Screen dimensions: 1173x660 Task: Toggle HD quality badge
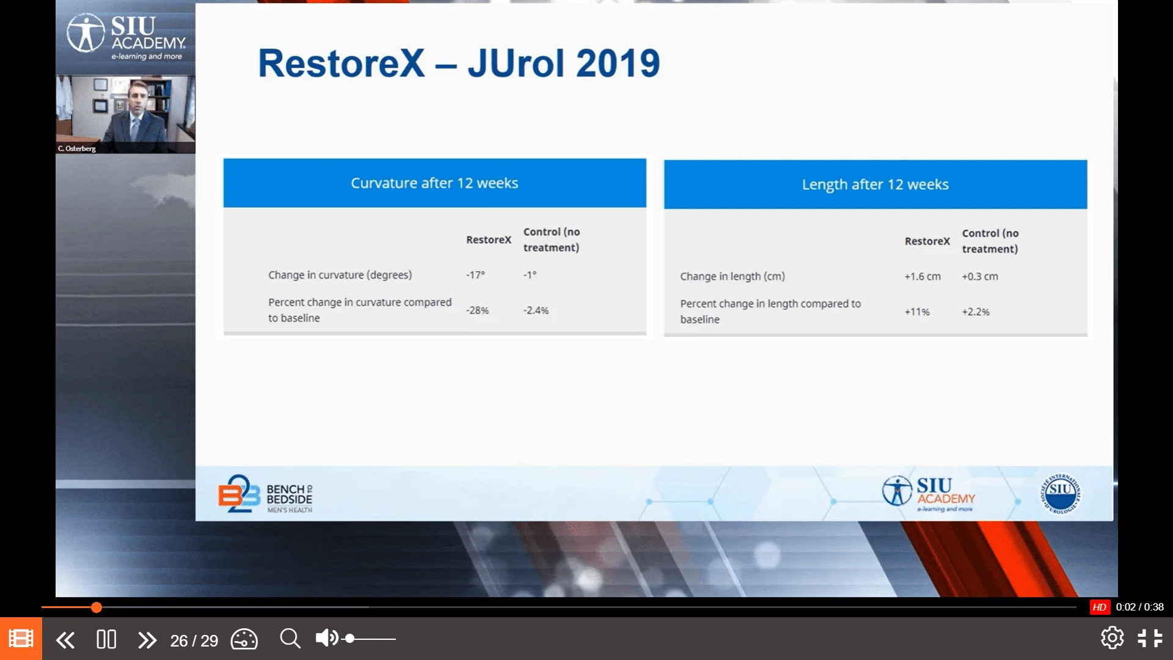(1099, 607)
